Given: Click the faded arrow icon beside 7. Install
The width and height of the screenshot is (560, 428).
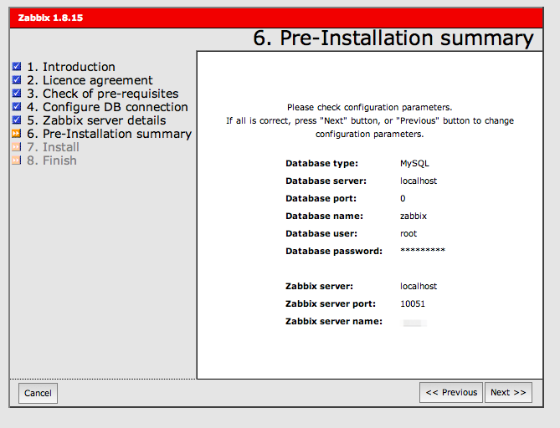Looking at the screenshot, I should [x=17, y=146].
